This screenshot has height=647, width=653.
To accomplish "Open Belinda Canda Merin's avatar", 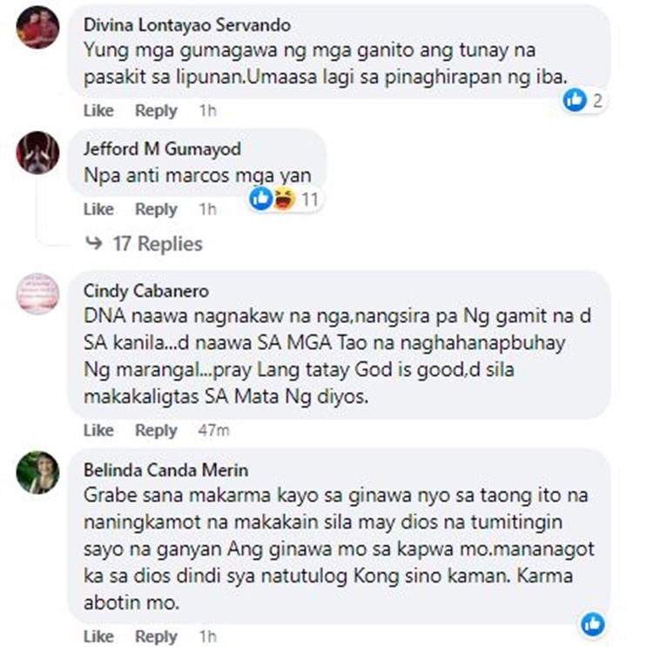I will [37, 473].
